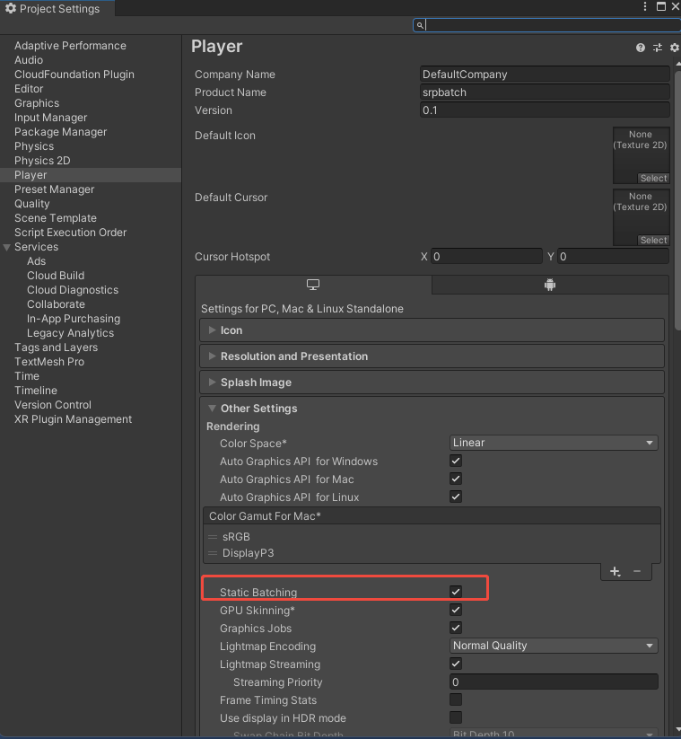Click the Cursor Hotspot X field
Viewport: 681px width, 739px height.
(486, 257)
